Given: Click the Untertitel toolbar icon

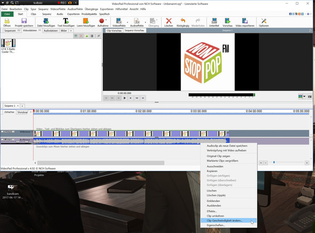Looking at the screenshot, I should [x=214, y=21].
